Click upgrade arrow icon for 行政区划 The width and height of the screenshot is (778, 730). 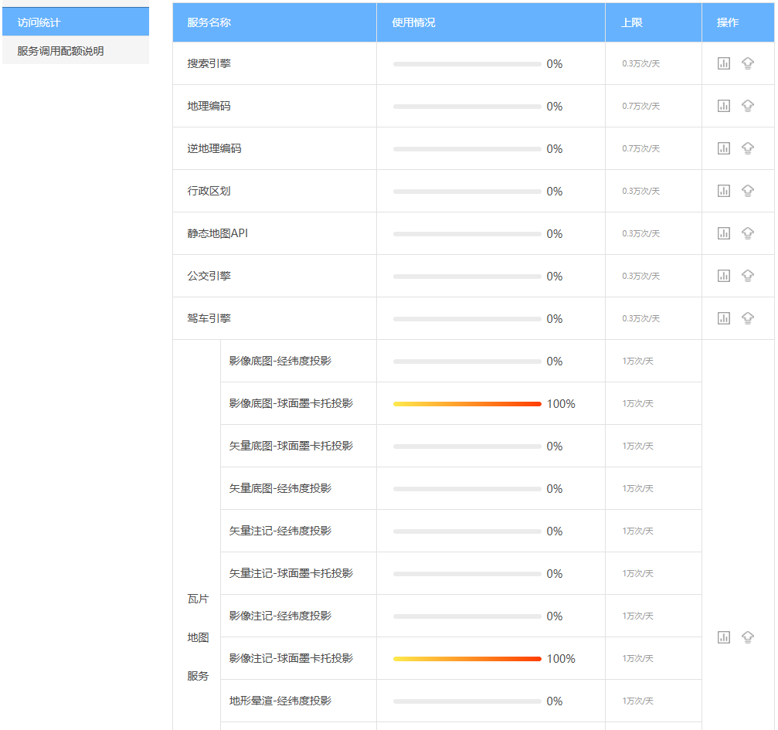(x=747, y=191)
